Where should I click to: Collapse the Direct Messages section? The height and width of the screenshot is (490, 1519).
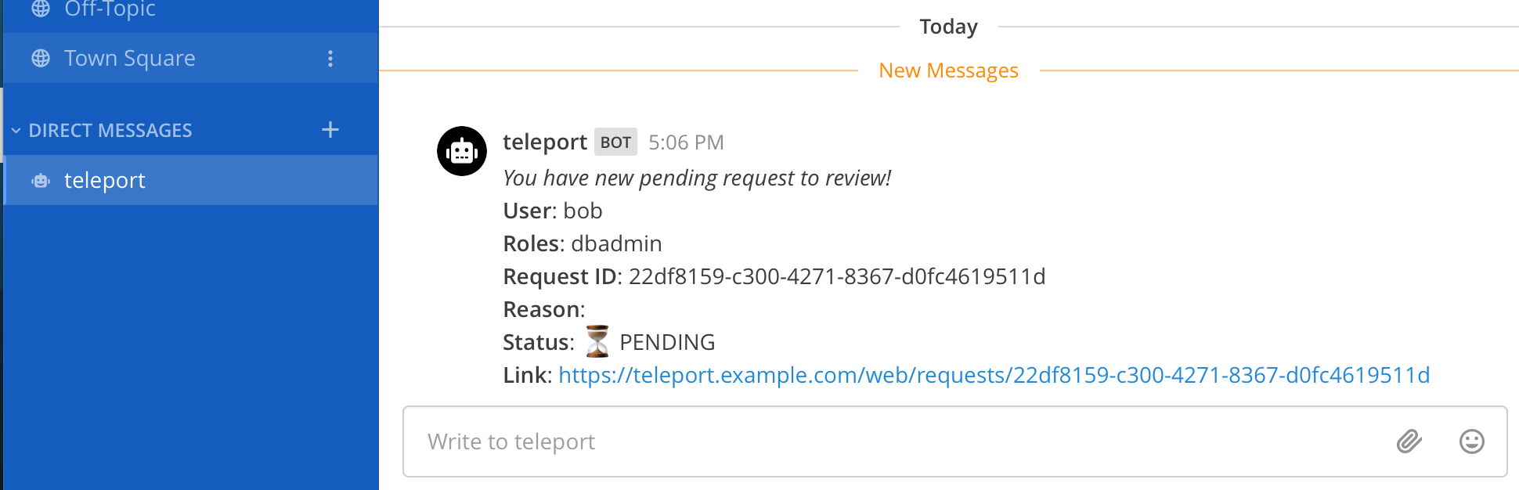pyautogui.click(x=16, y=131)
